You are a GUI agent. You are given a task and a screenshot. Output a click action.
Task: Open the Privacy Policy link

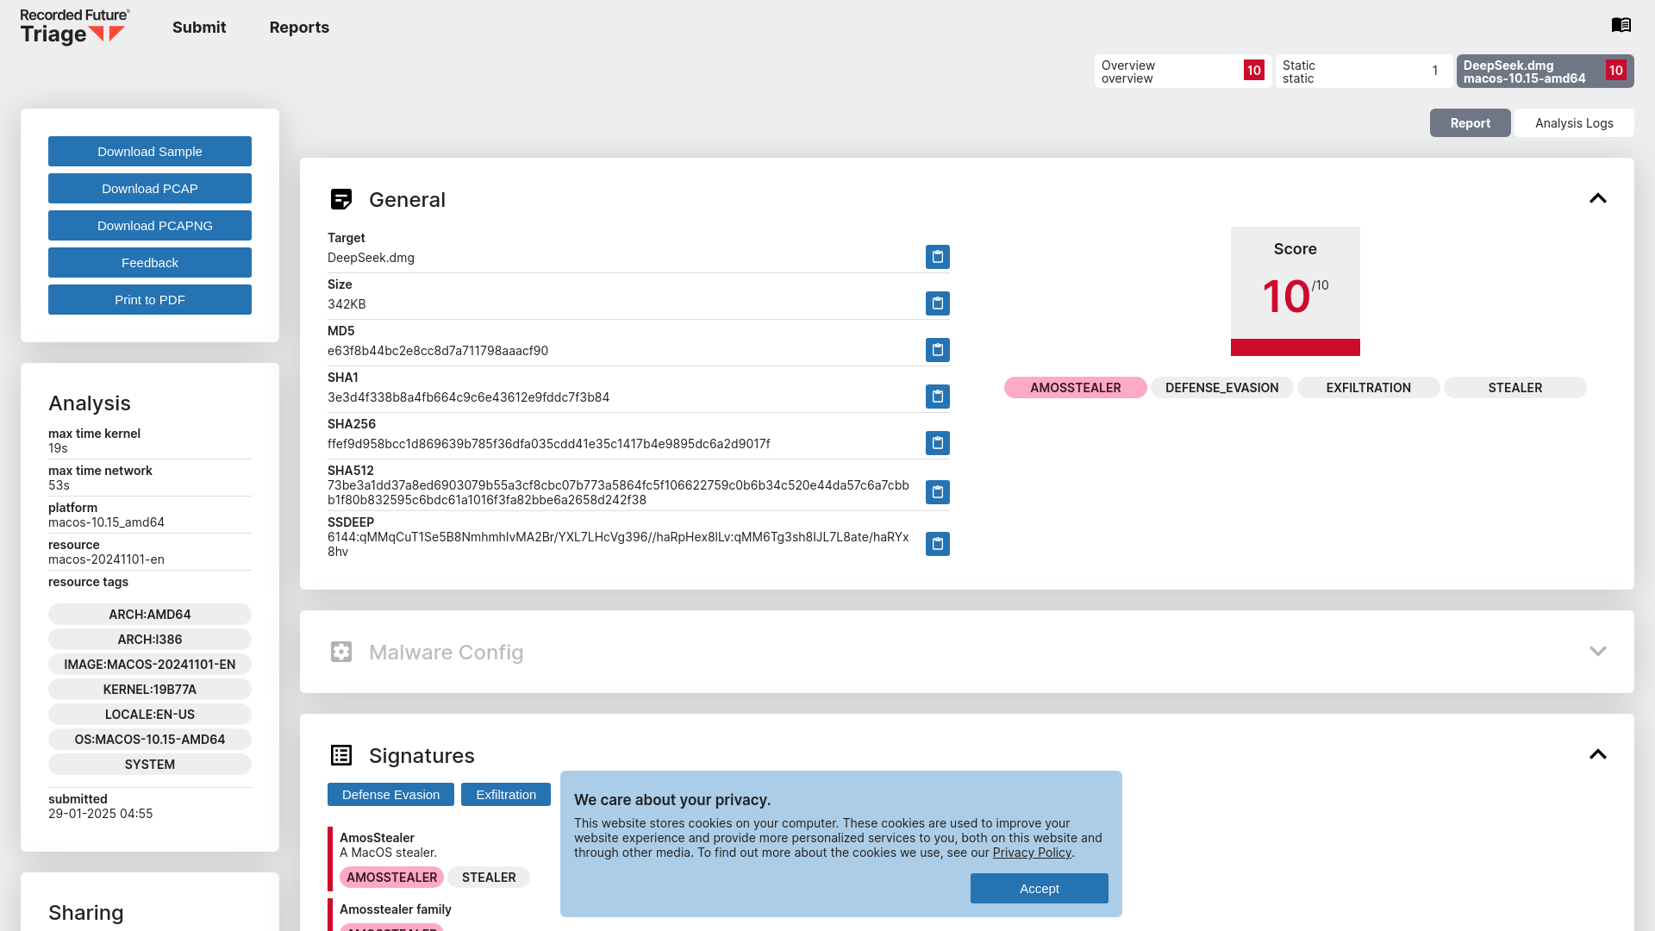point(1032,853)
